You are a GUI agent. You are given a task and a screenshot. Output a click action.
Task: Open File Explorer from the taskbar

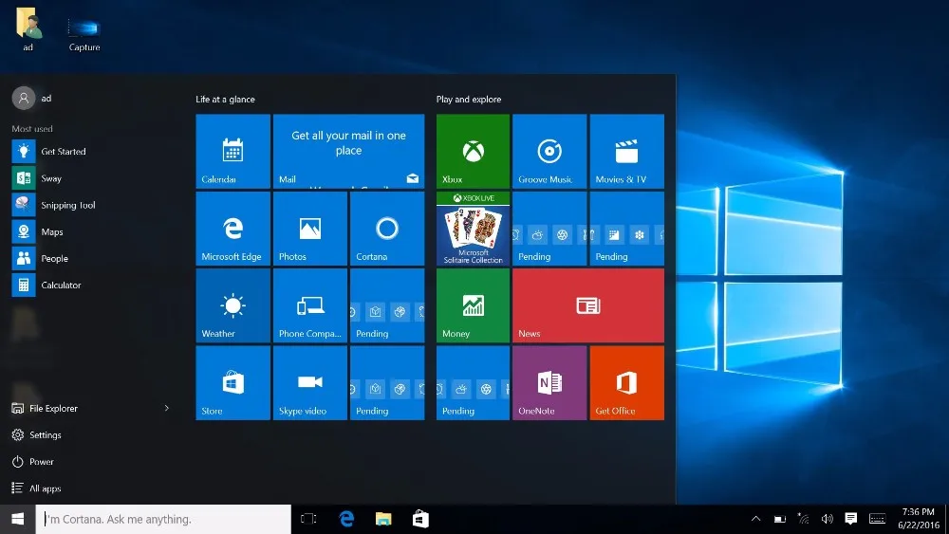pos(383,519)
